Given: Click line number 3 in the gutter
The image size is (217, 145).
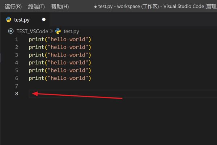Looking at the screenshot, I should pos(16,55).
